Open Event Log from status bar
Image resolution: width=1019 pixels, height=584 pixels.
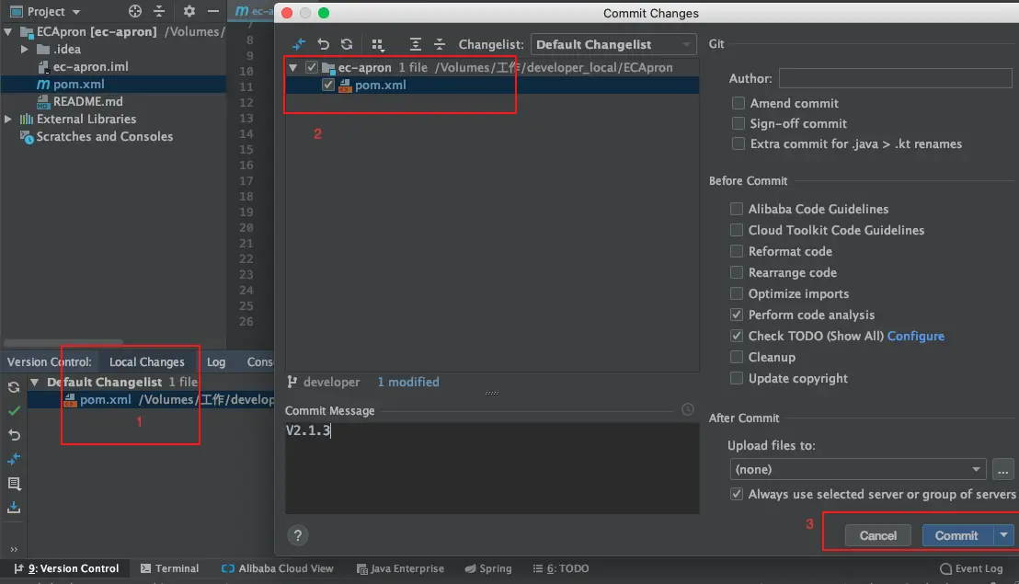pyautogui.click(x=971, y=568)
